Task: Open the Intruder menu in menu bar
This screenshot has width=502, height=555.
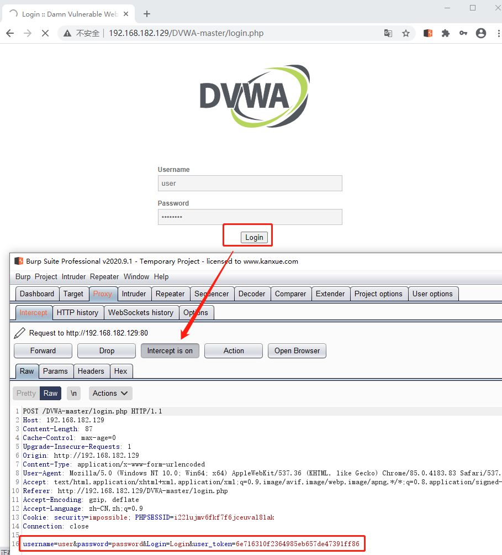Action: (x=73, y=277)
